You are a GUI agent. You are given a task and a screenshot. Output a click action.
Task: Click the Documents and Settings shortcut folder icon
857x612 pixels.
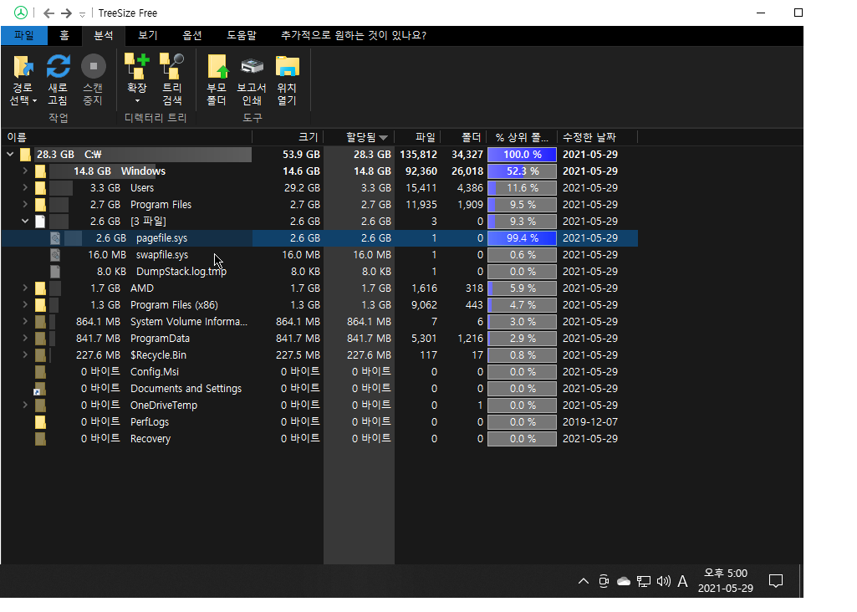40,389
